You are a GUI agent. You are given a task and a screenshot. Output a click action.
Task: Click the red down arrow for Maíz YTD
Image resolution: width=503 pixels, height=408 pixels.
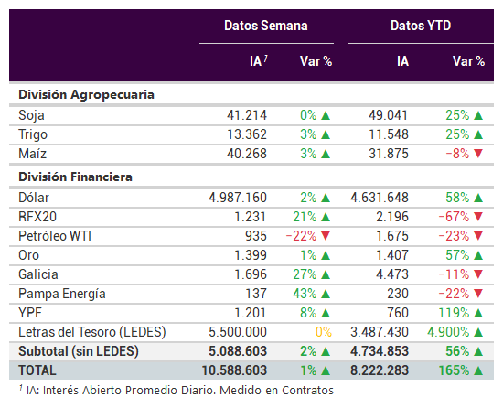tap(478, 154)
